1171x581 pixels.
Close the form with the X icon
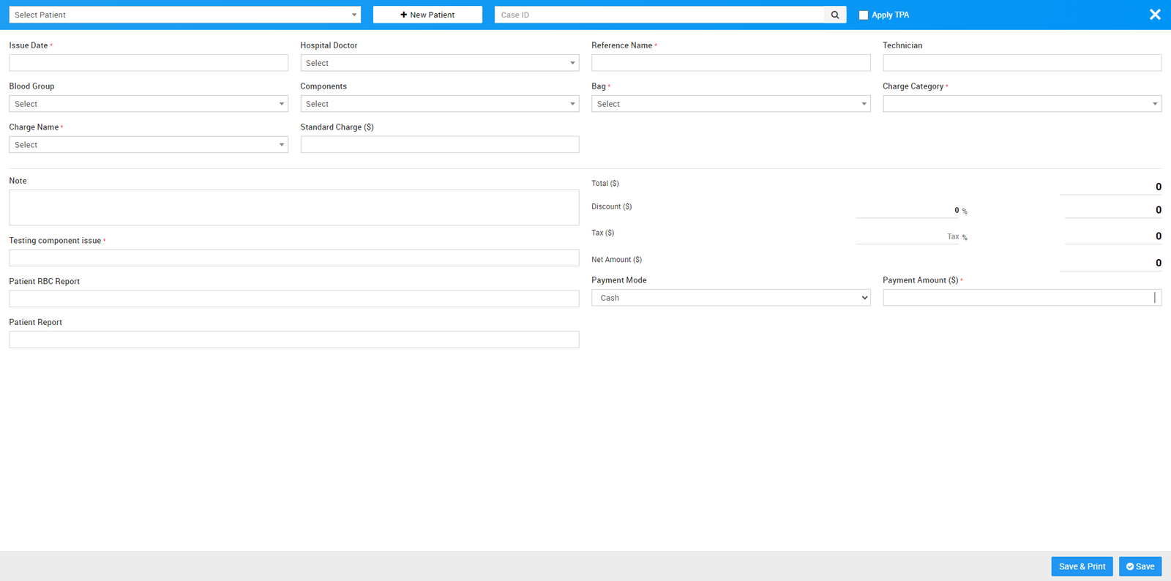pyautogui.click(x=1155, y=15)
